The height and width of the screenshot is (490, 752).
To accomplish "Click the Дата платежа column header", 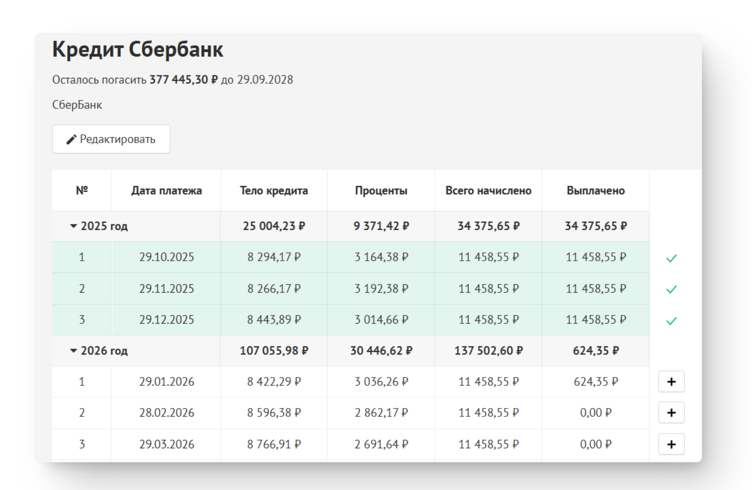I will [x=166, y=190].
